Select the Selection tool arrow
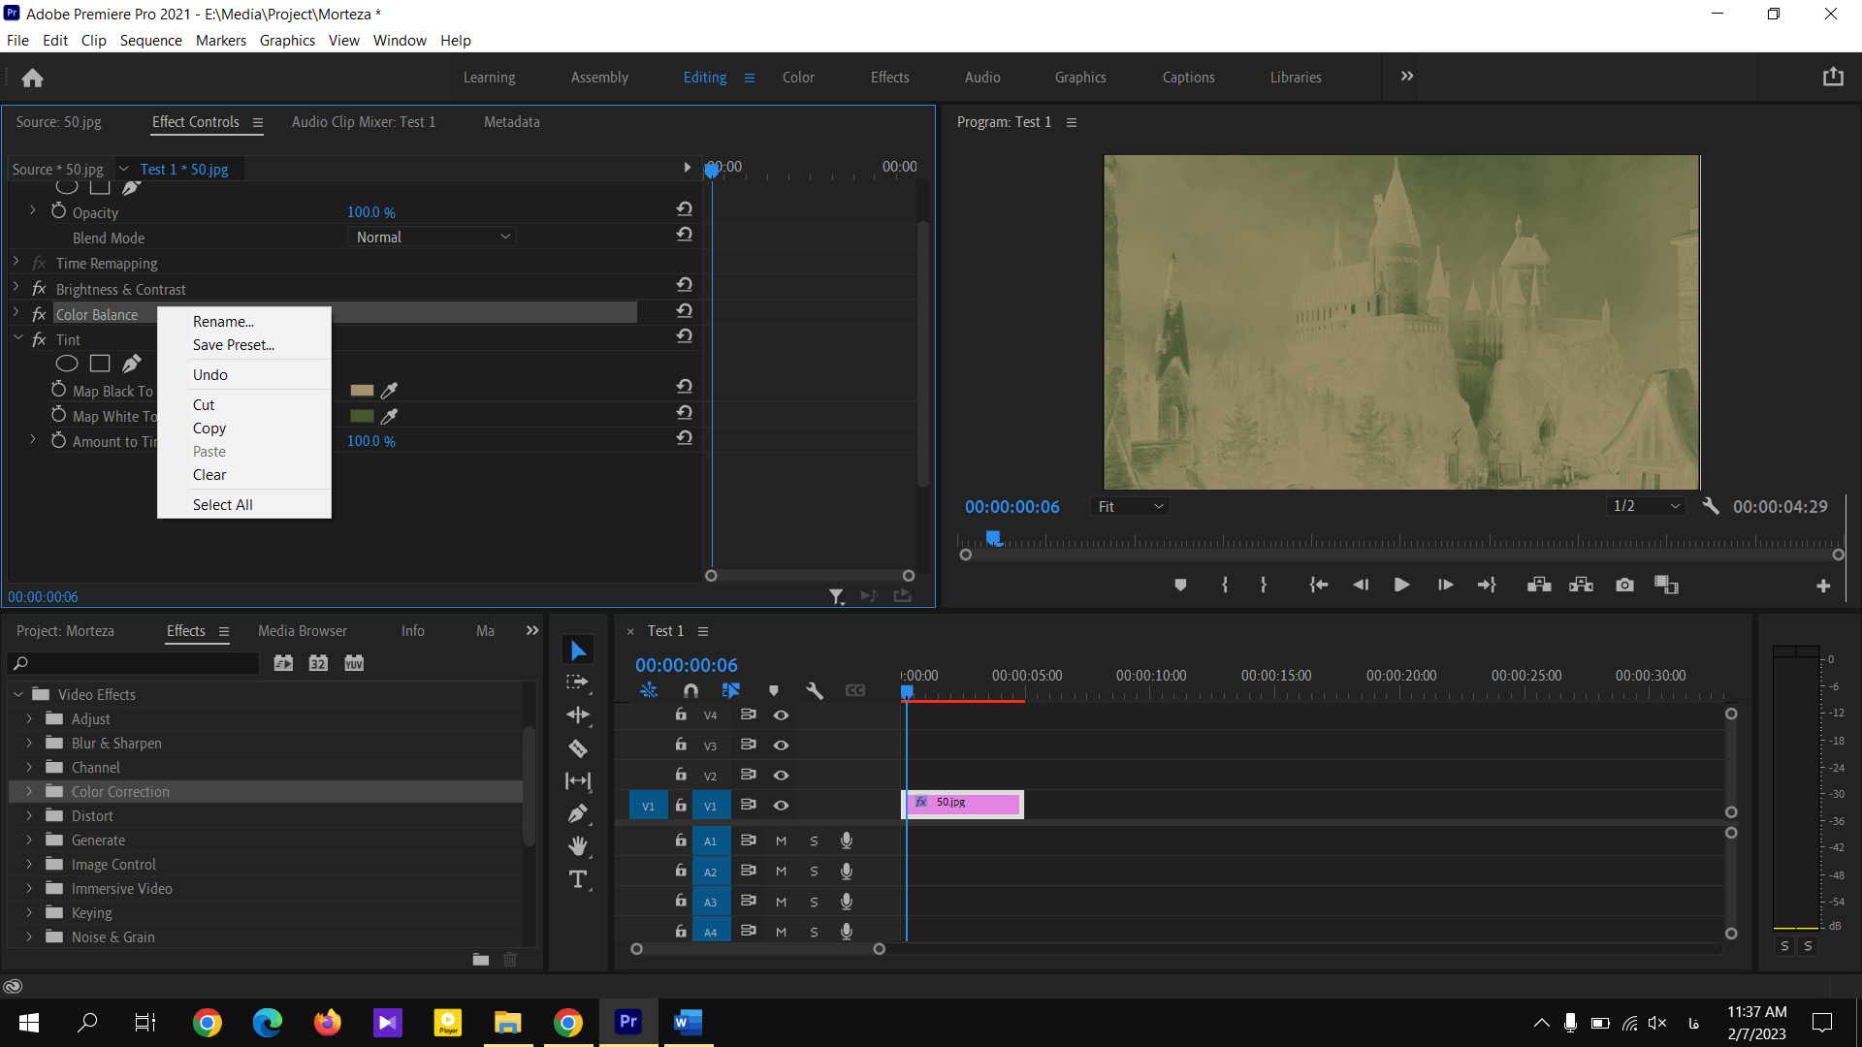The height and width of the screenshot is (1047, 1862). pos(578,650)
